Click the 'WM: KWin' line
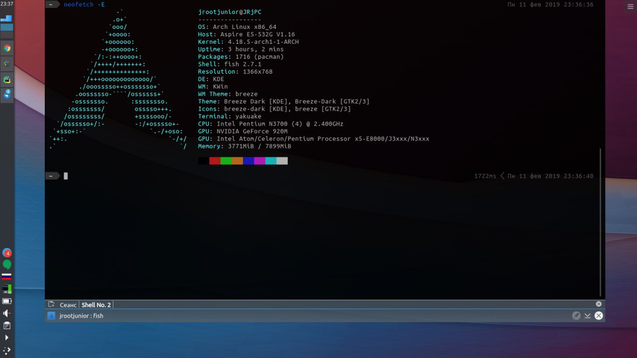This screenshot has height=358, width=637. [213, 87]
